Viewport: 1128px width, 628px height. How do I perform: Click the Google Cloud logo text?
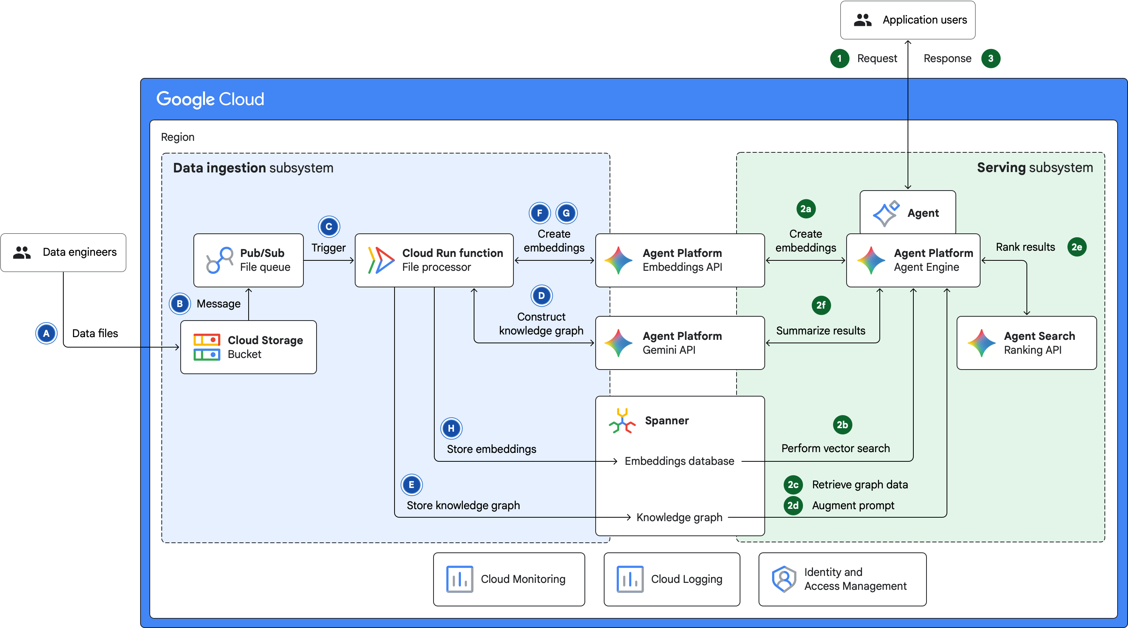tap(210, 100)
